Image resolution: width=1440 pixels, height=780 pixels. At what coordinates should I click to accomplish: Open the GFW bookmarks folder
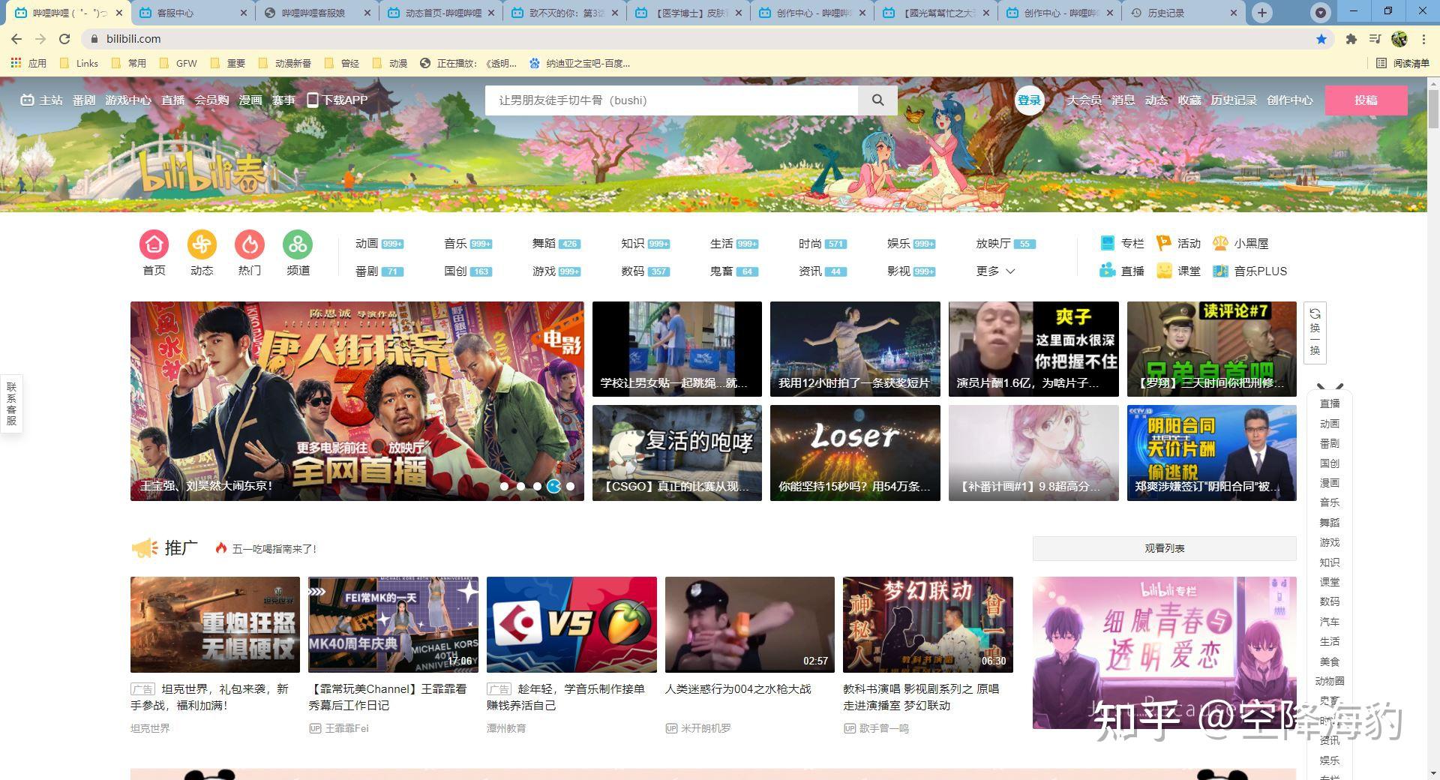178,63
